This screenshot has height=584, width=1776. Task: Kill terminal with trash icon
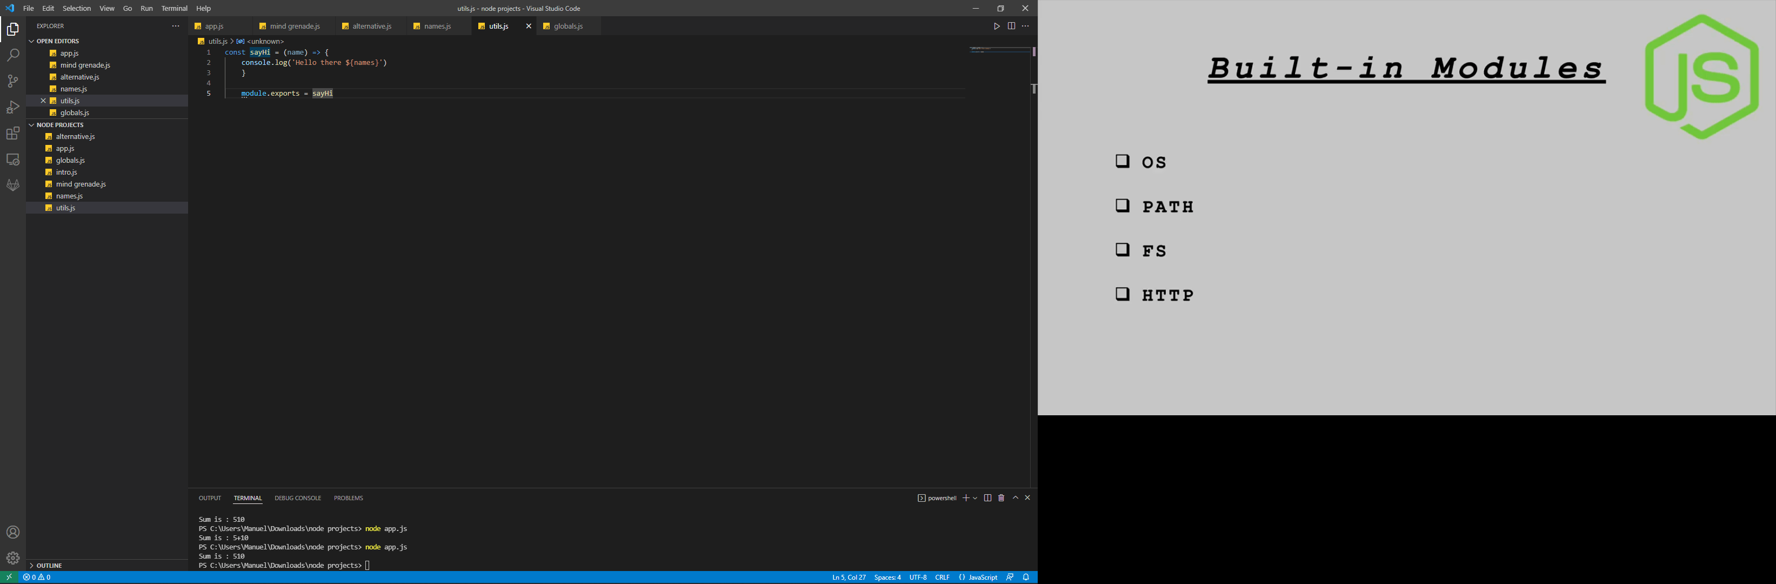tap(1001, 498)
